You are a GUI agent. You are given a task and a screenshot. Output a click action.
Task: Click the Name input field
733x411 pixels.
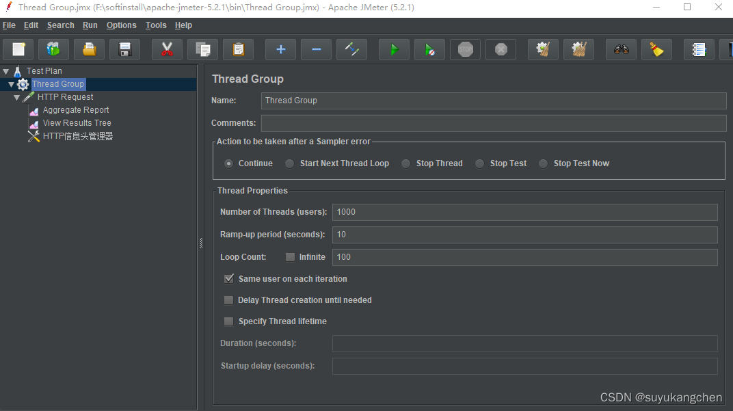coord(494,101)
